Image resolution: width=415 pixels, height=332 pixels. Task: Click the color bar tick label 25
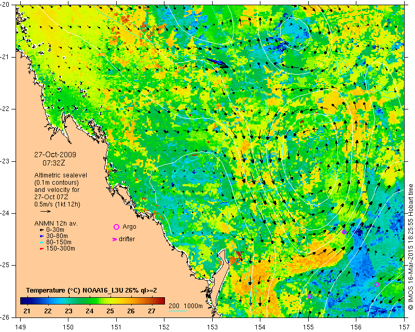pyautogui.click(x=110, y=311)
